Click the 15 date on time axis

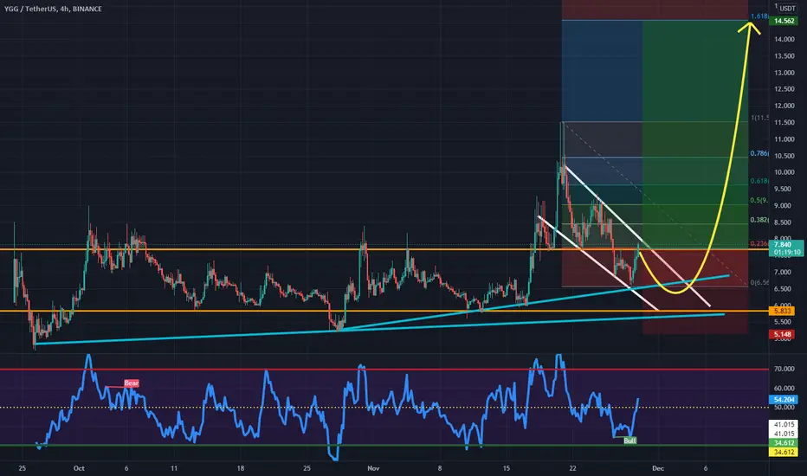coord(506,468)
